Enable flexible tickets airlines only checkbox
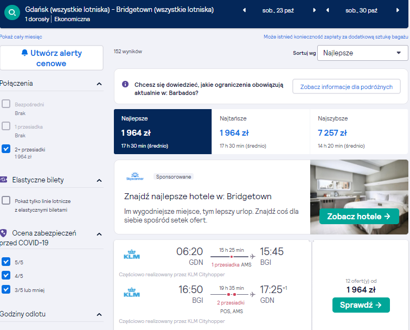This screenshot has height=330, width=410. tap(6, 200)
